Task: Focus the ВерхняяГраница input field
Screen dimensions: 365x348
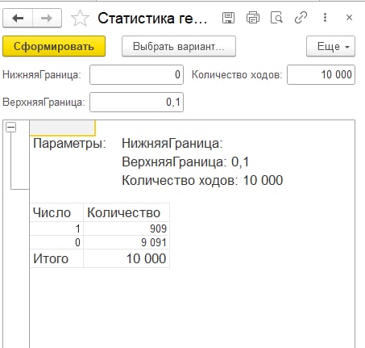Action: (x=136, y=102)
